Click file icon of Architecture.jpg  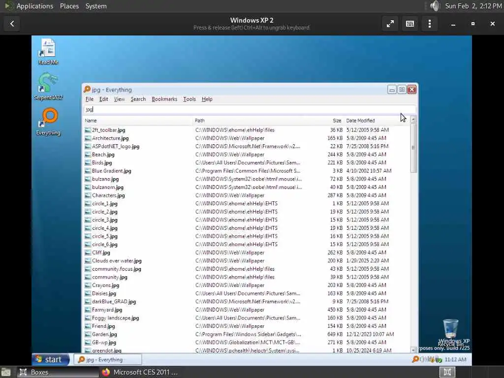pos(88,138)
